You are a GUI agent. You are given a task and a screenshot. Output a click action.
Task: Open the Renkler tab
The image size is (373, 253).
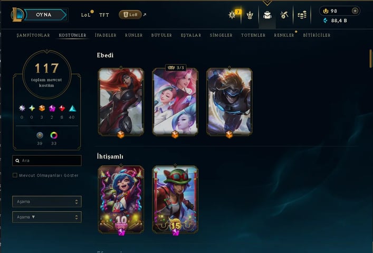pyautogui.click(x=284, y=35)
